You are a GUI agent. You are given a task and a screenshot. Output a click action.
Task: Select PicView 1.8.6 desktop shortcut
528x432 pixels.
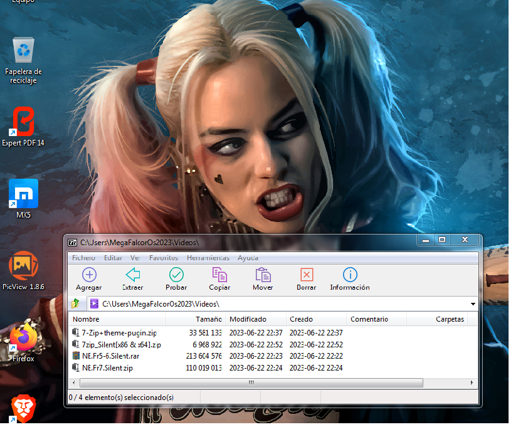click(23, 271)
